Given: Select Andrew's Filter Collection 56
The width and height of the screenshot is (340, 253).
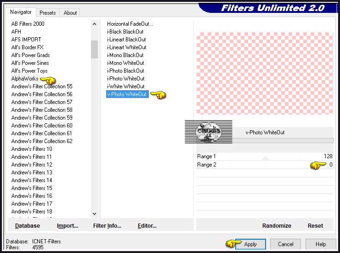Looking at the screenshot, I should pos(42,94).
